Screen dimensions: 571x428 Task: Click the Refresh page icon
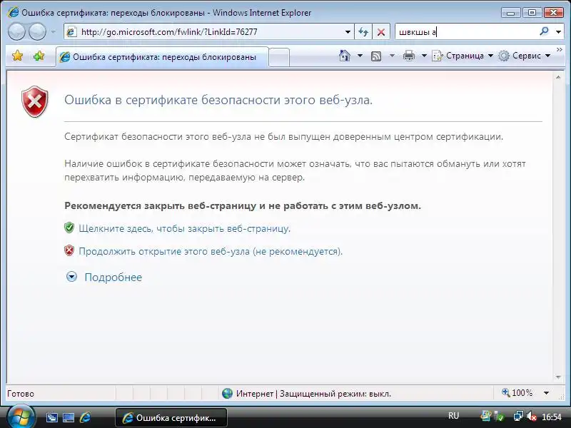363,32
